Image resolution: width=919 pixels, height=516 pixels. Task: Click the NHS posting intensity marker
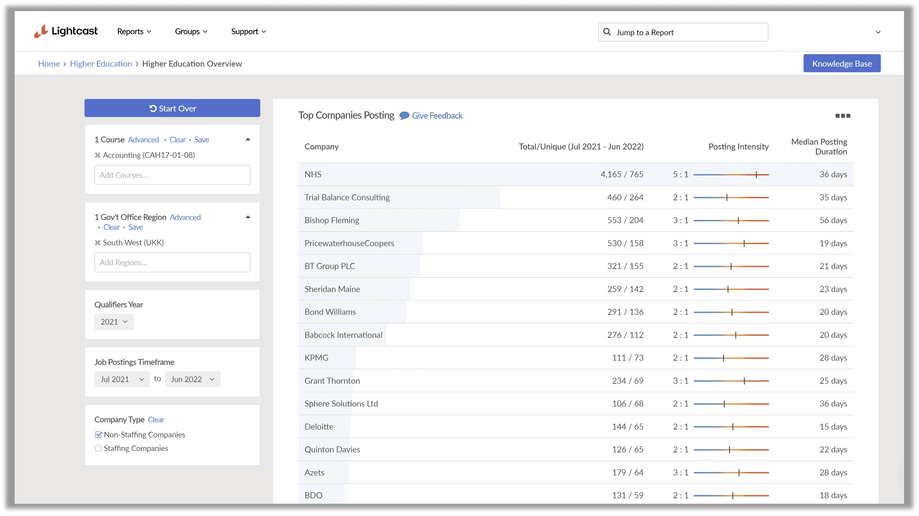(x=756, y=175)
